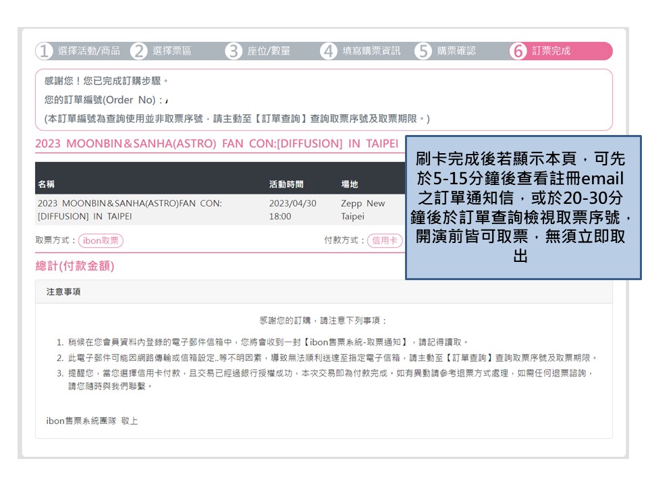
Task: Click the 名稱 column header
Action: pos(47,184)
